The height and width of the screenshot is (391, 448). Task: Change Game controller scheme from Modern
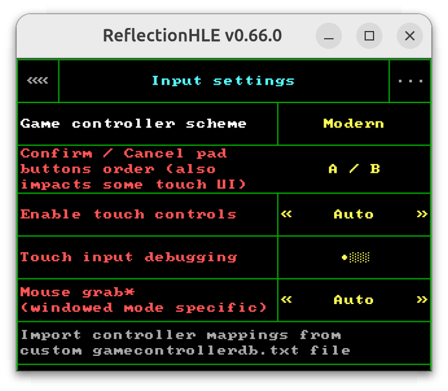pyautogui.click(x=354, y=124)
